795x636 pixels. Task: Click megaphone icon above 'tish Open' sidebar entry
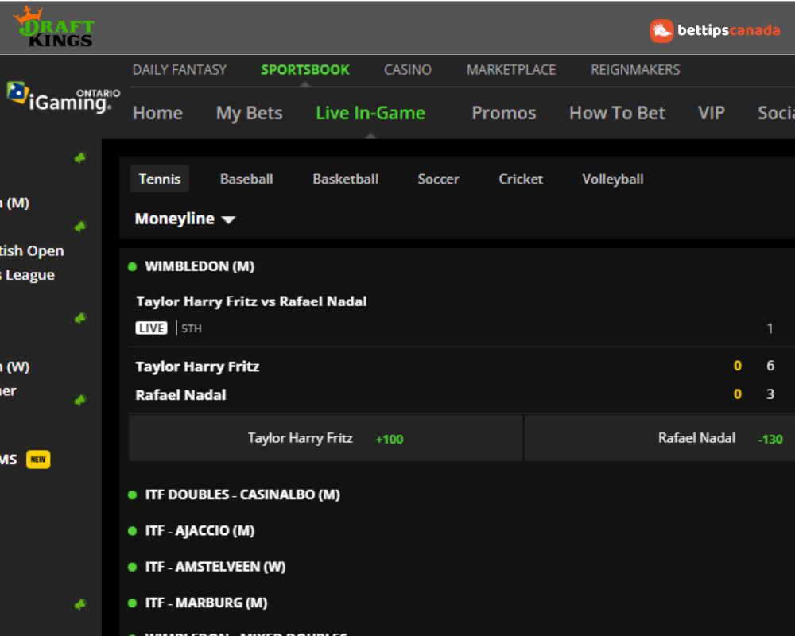80,227
